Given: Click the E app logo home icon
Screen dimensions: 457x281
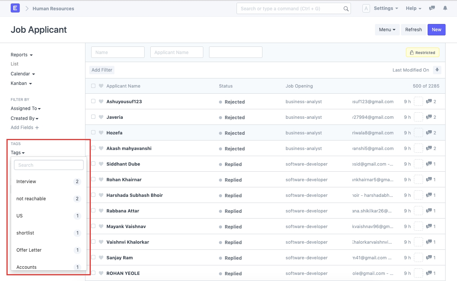Looking at the screenshot, I should (x=15, y=8).
